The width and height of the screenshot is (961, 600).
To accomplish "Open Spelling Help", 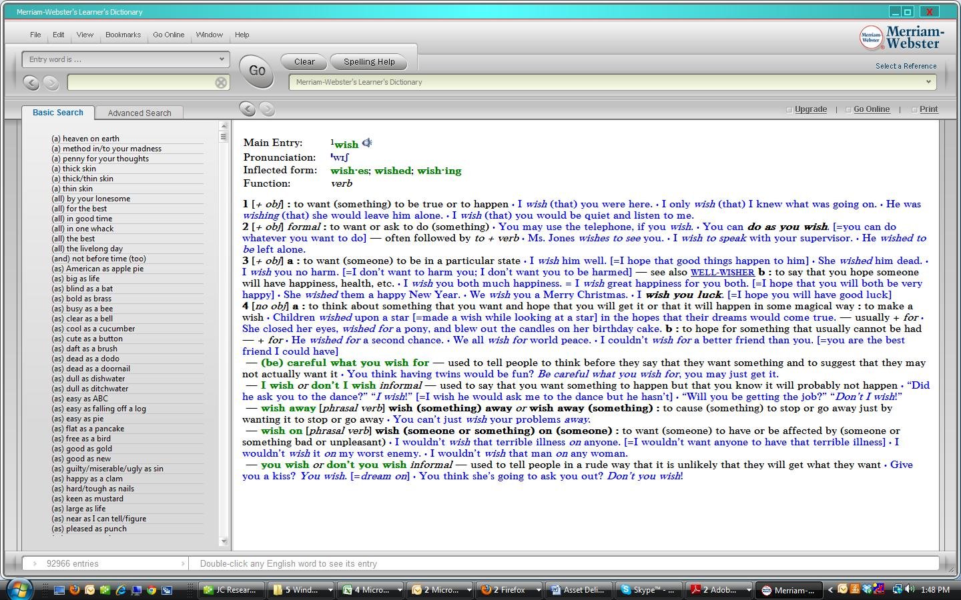I will pos(369,61).
